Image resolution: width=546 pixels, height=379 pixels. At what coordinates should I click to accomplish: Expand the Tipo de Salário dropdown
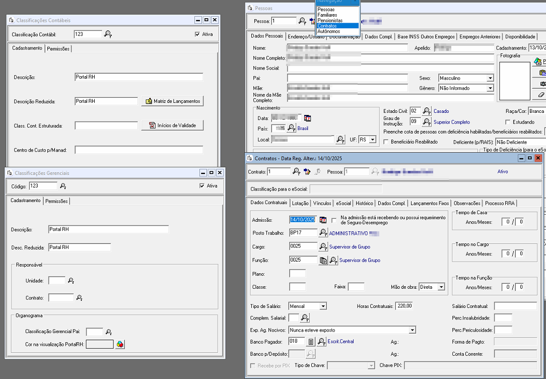(x=323, y=306)
